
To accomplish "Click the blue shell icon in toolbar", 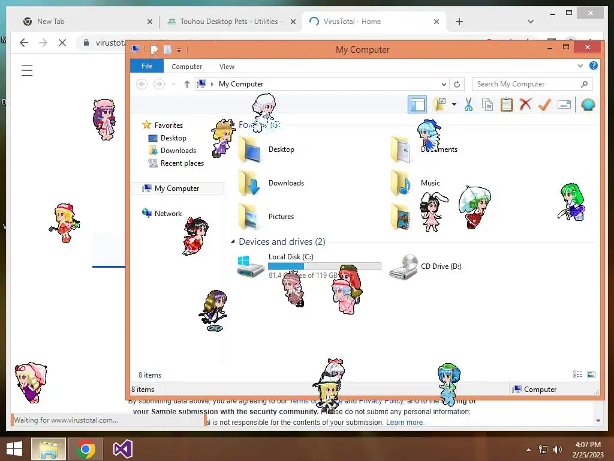I will (x=588, y=104).
